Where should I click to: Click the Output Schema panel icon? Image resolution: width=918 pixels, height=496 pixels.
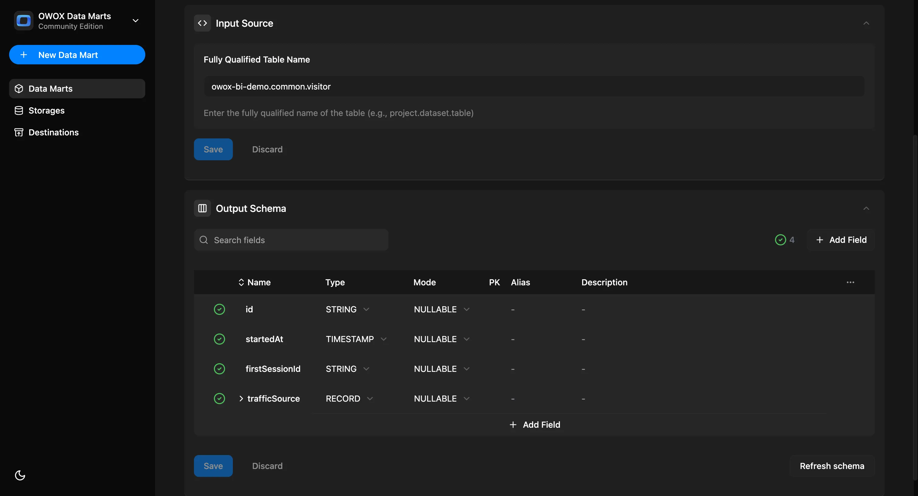coord(202,208)
